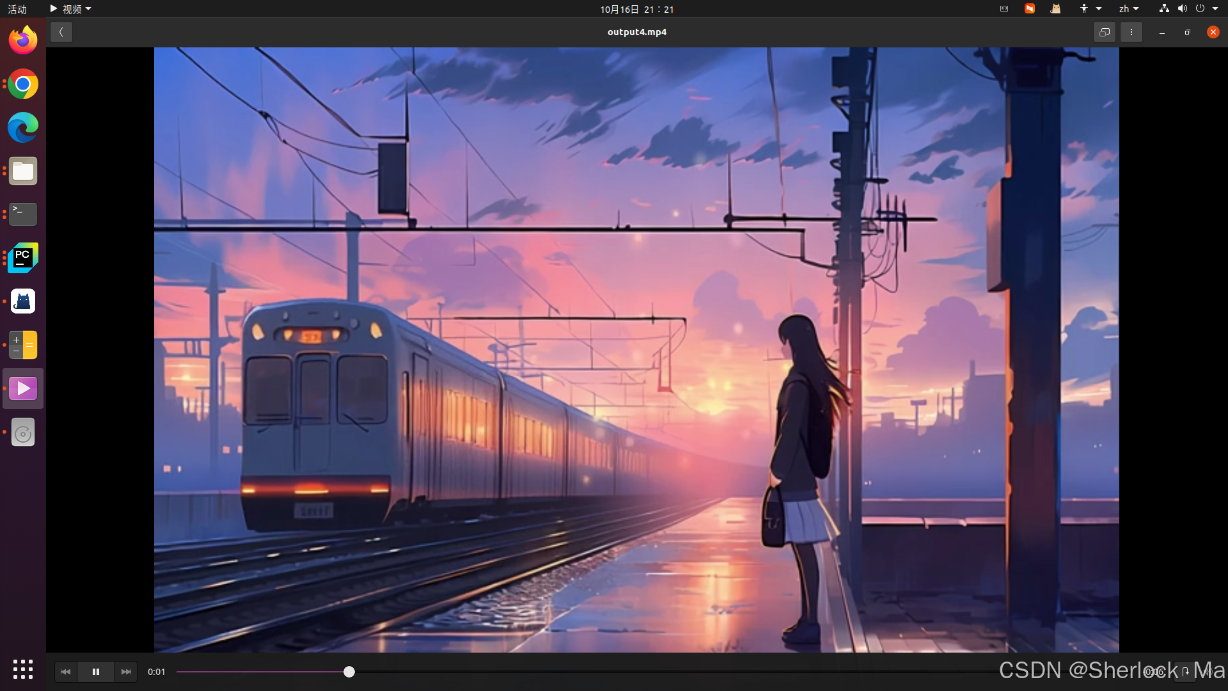The image size is (1228, 691).
Task: Skip to next video
Action: coord(126,672)
